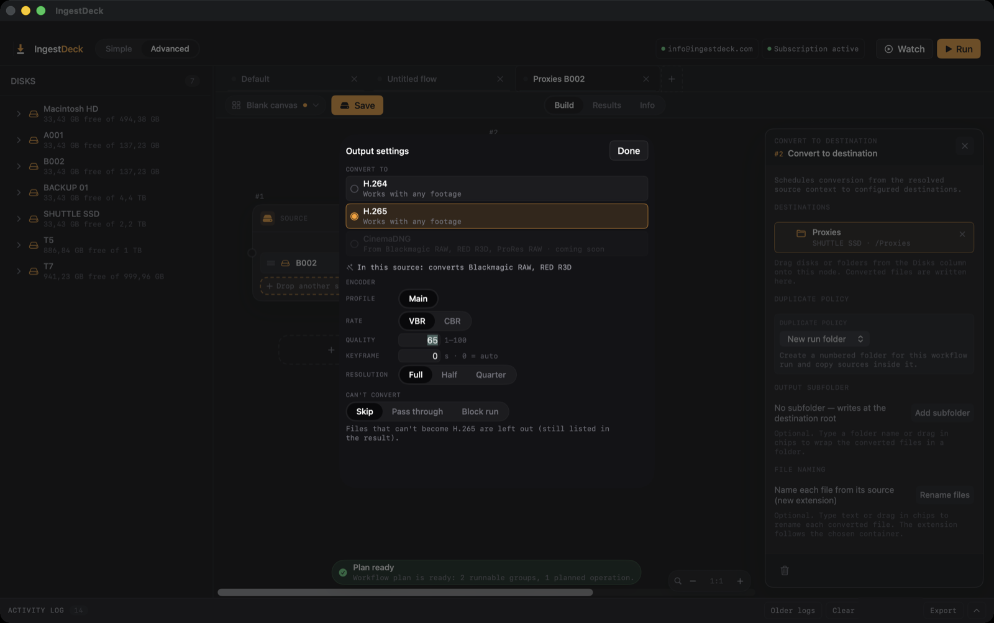Select Pass through for can't convert
This screenshot has height=623, width=994.
point(417,411)
